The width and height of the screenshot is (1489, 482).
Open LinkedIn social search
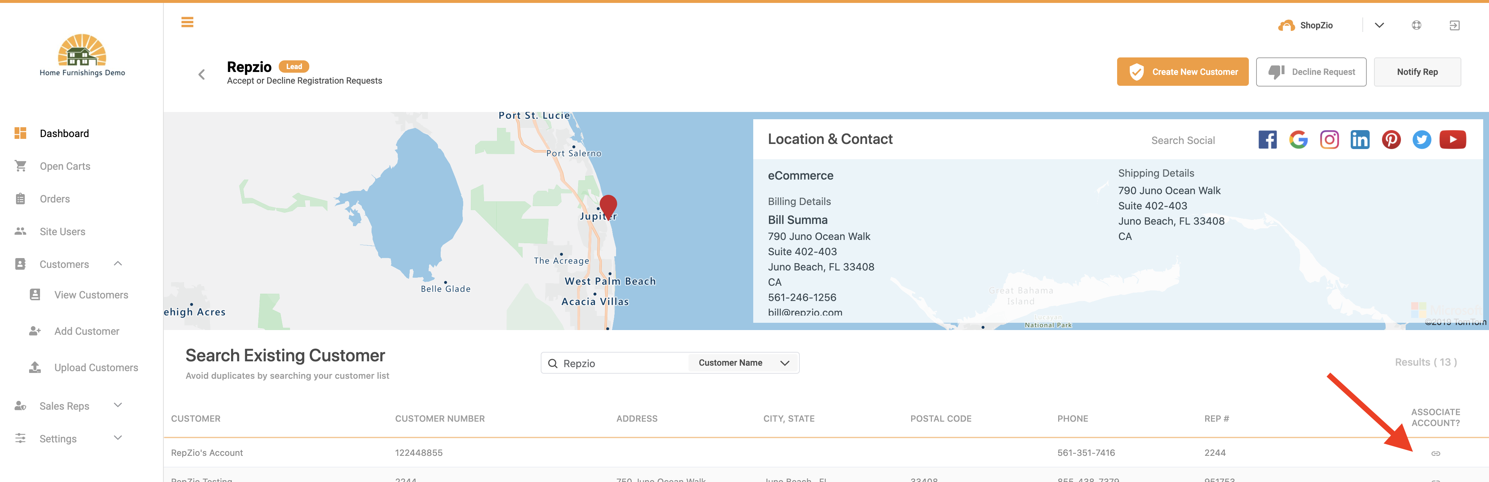1360,140
